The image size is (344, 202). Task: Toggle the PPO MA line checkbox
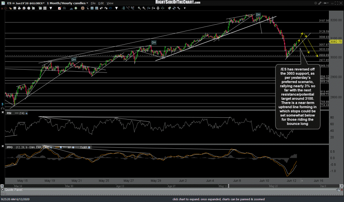(73, 147)
